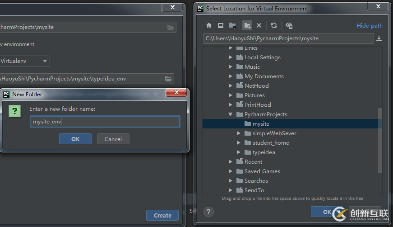Select the simpleWebSever folder row
393x227 pixels.
[x=292, y=133]
